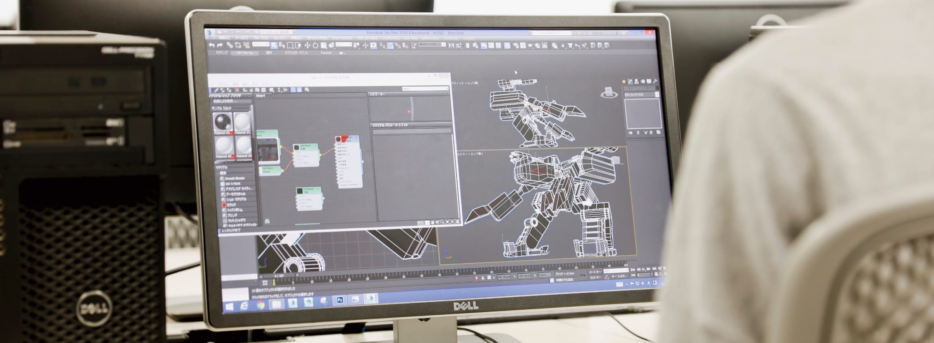Toggle Window/Crossing selection mode

299,45
